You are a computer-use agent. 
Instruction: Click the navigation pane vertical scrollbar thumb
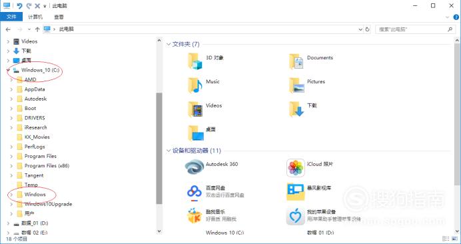[x=159, y=149]
